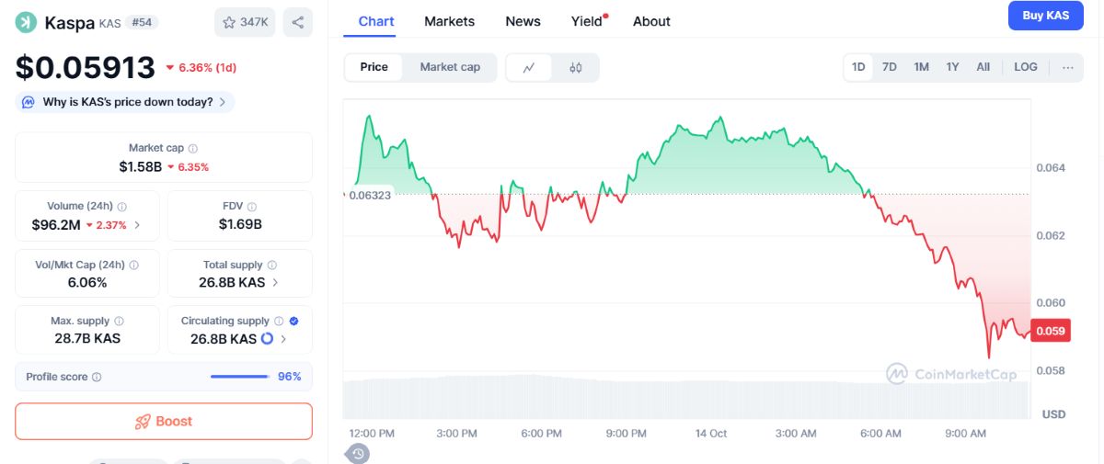Click the Buy KAS button

coord(1046,16)
